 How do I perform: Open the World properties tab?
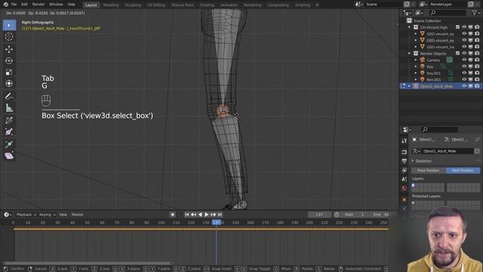[x=405, y=188]
